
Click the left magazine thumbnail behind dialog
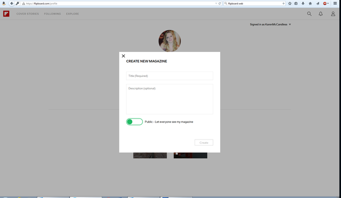coord(150,155)
